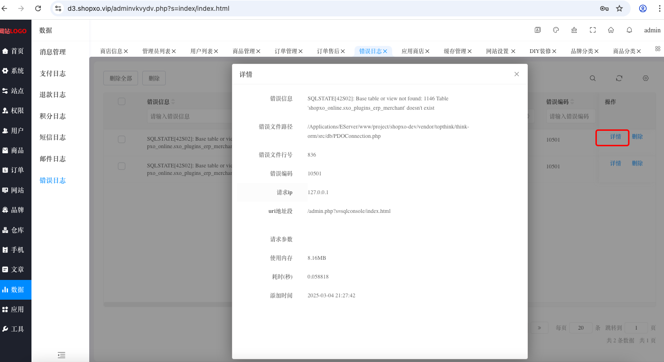Viewport: 664px width, 362px height.
Task: Switch to 网站设置 tab
Action: [497, 51]
